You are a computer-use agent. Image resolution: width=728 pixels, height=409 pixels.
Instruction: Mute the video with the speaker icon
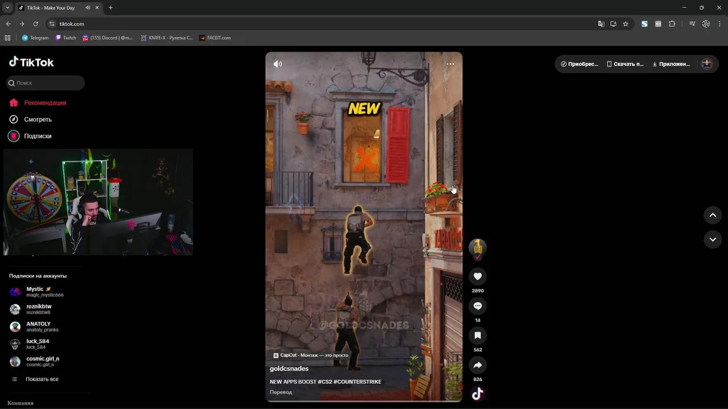tap(278, 64)
